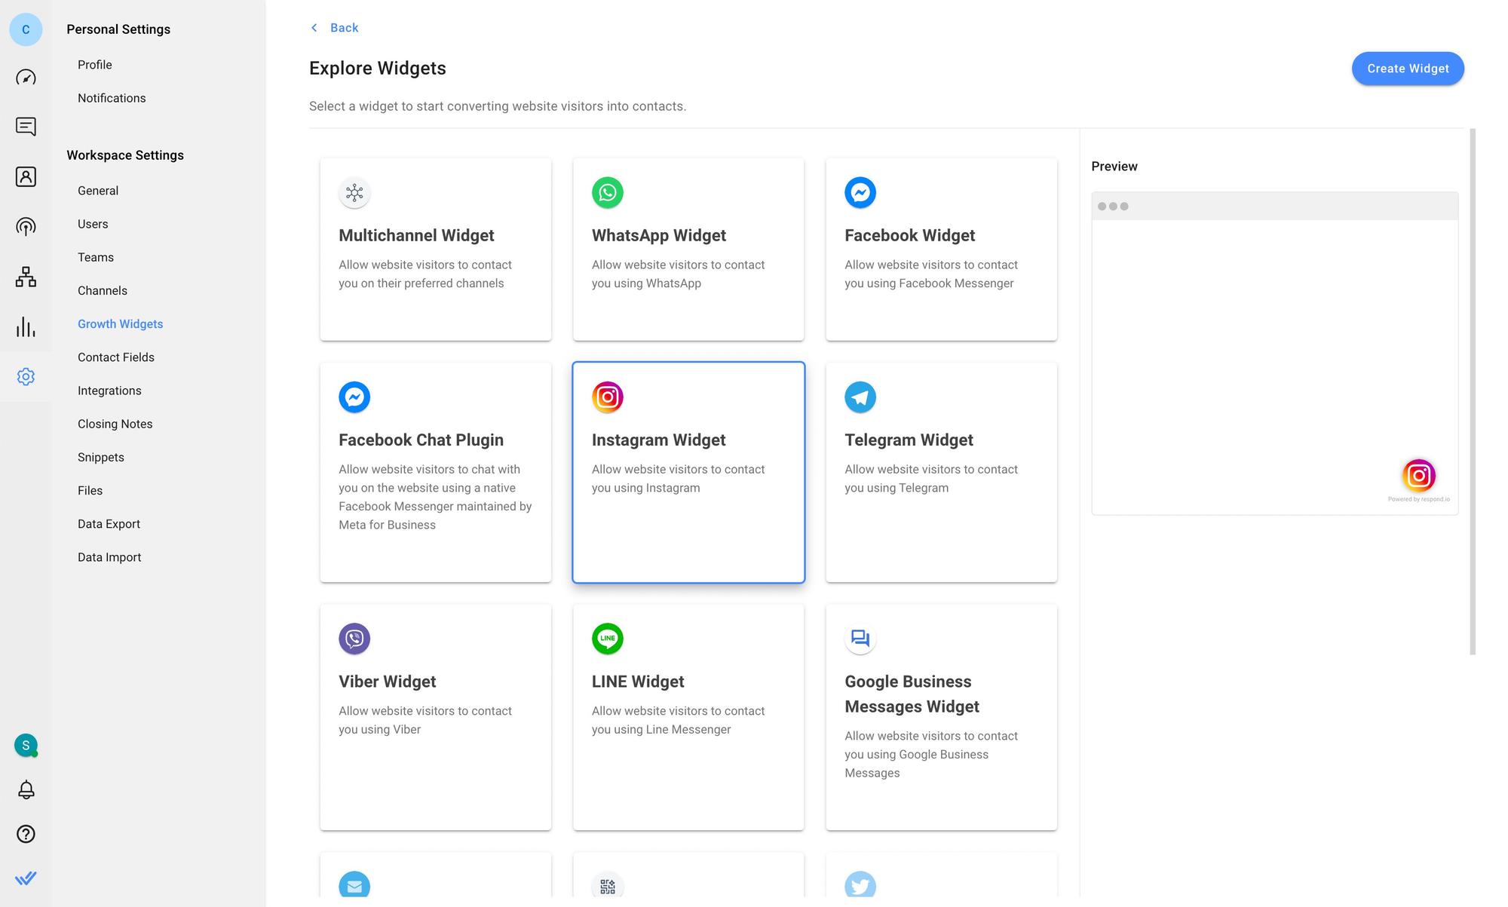Click the Viber Widget phone icon
The height and width of the screenshot is (907, 1508).
point(354,639)
